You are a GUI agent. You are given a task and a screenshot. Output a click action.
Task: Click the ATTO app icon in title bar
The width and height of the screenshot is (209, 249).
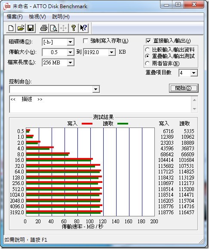point(7,6)
